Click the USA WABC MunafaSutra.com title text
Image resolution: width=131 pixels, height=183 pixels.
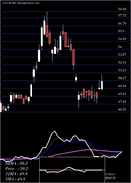click(21, 3)
